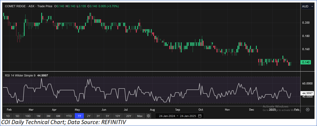317x126 pixels.
Task: Click the Sep month axis label
Action: 177,110
